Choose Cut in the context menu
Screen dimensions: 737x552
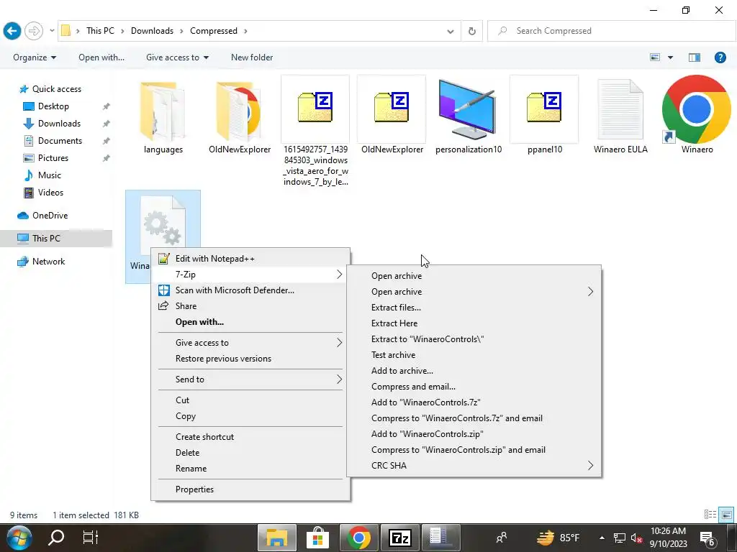tap(250, 400)
